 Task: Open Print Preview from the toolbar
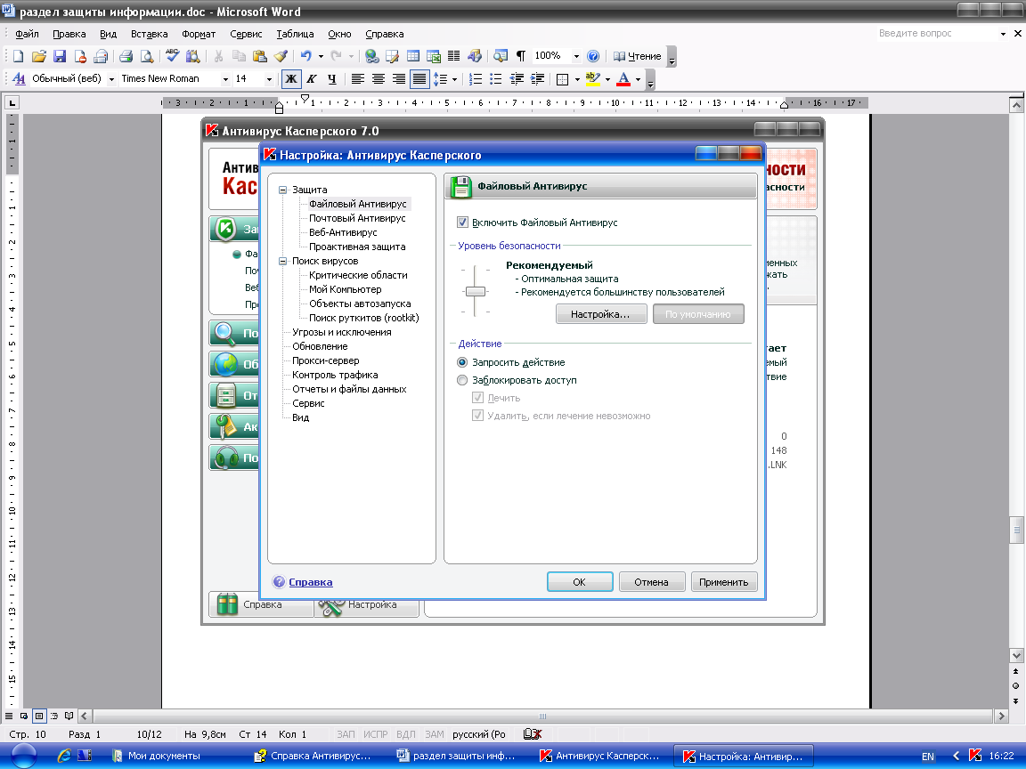[x=147, y=56]
